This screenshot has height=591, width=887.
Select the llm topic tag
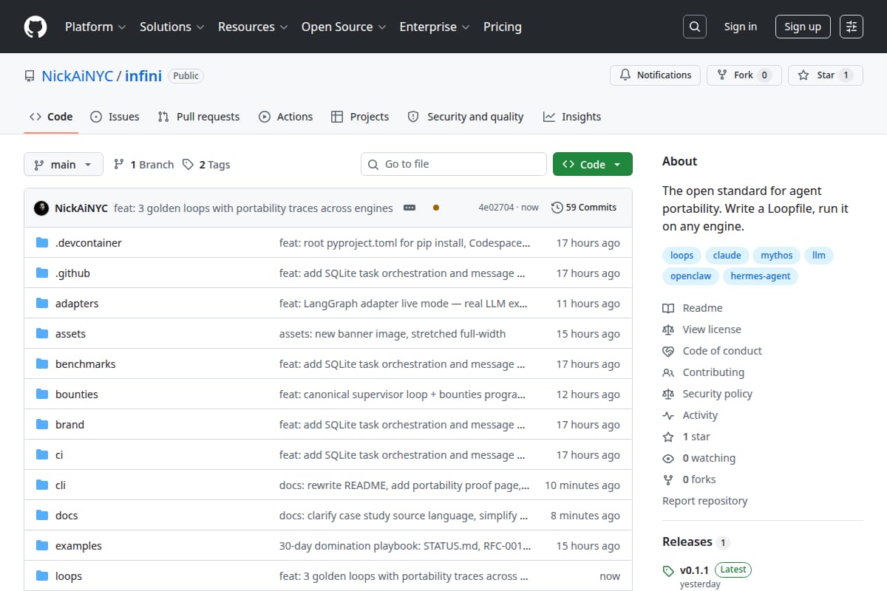coord(819,255)
